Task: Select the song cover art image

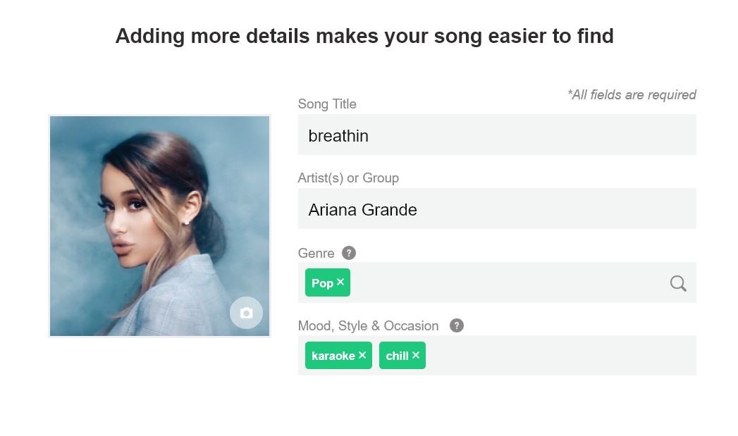Action: click(159, 226)
